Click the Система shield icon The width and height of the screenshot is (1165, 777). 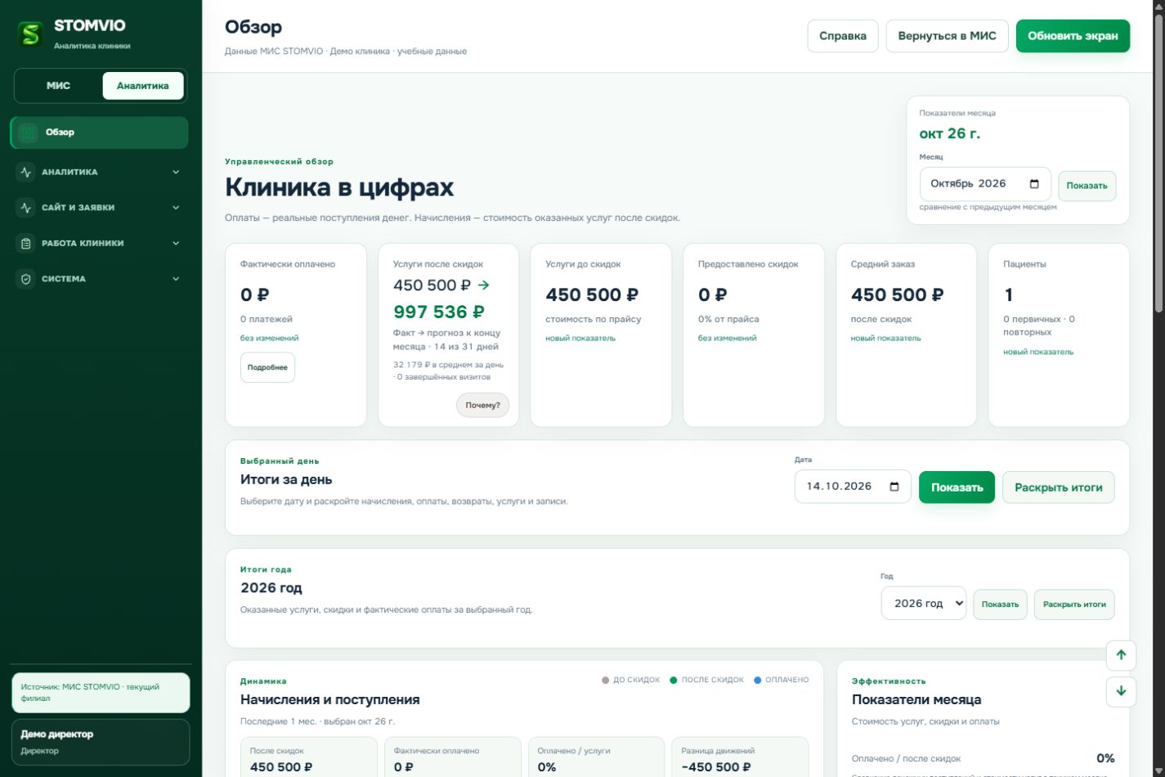coord(26,279)
